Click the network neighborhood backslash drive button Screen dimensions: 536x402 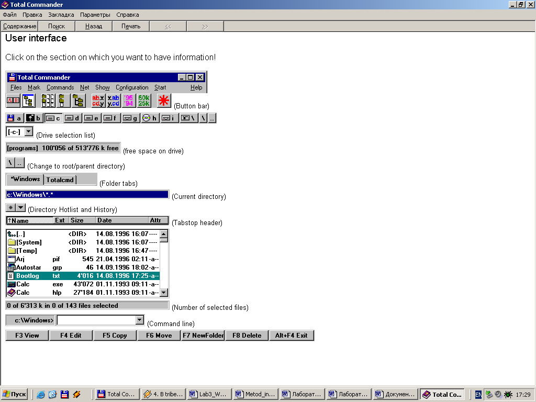point(188,118)
